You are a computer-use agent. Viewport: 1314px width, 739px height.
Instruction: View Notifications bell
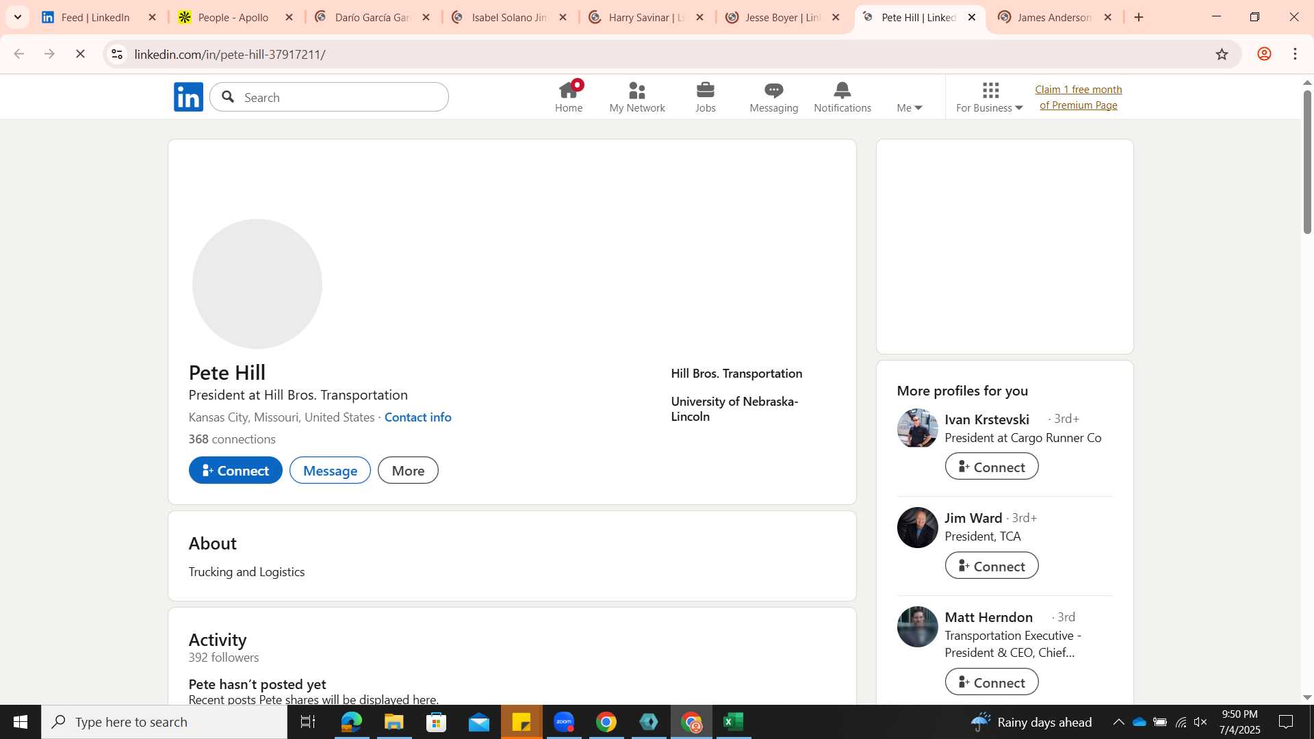point(842,97)
